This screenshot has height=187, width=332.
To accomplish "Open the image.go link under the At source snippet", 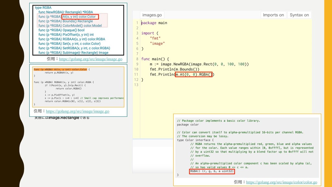I will [77, 111].
